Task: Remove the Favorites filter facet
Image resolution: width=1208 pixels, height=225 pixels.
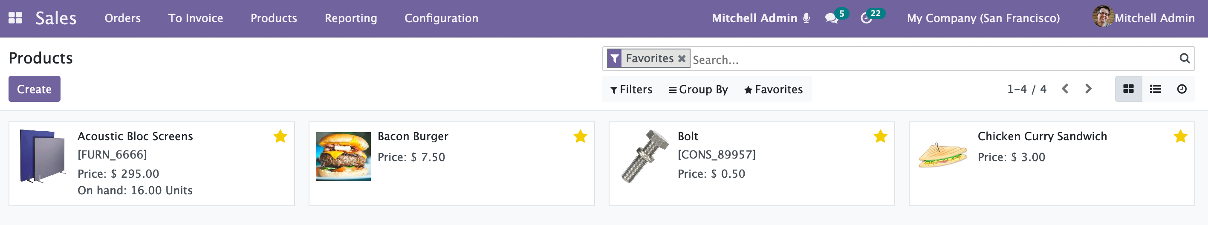Action: point(682,59)
